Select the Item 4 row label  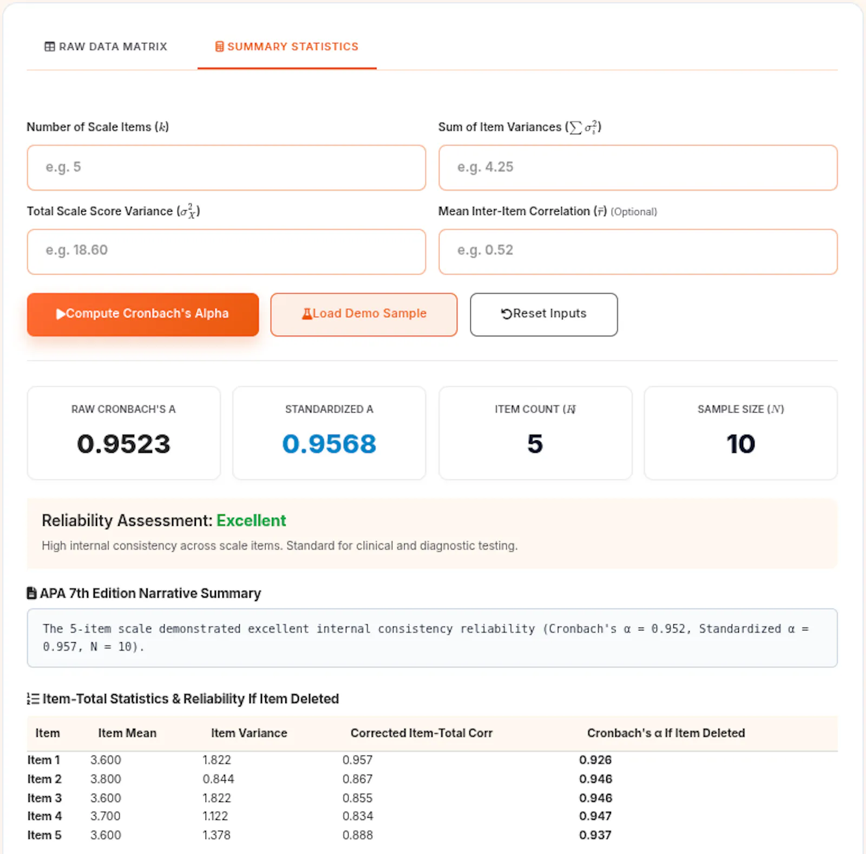[x=44, y=816]
